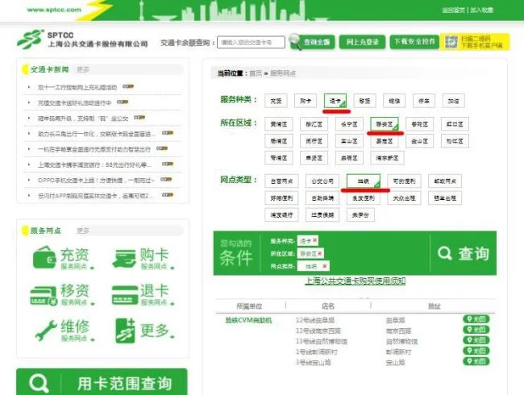Open the OPPO手机交通卡上线 news item
The height and width of the screenshot is (395, 524).
96,180
